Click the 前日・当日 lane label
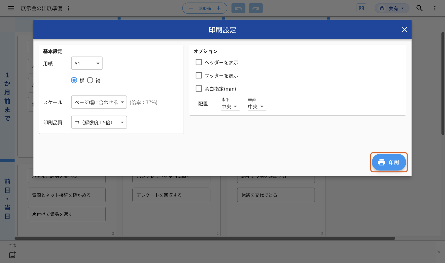Screen dimensions: 445x263 coord(7,199)
